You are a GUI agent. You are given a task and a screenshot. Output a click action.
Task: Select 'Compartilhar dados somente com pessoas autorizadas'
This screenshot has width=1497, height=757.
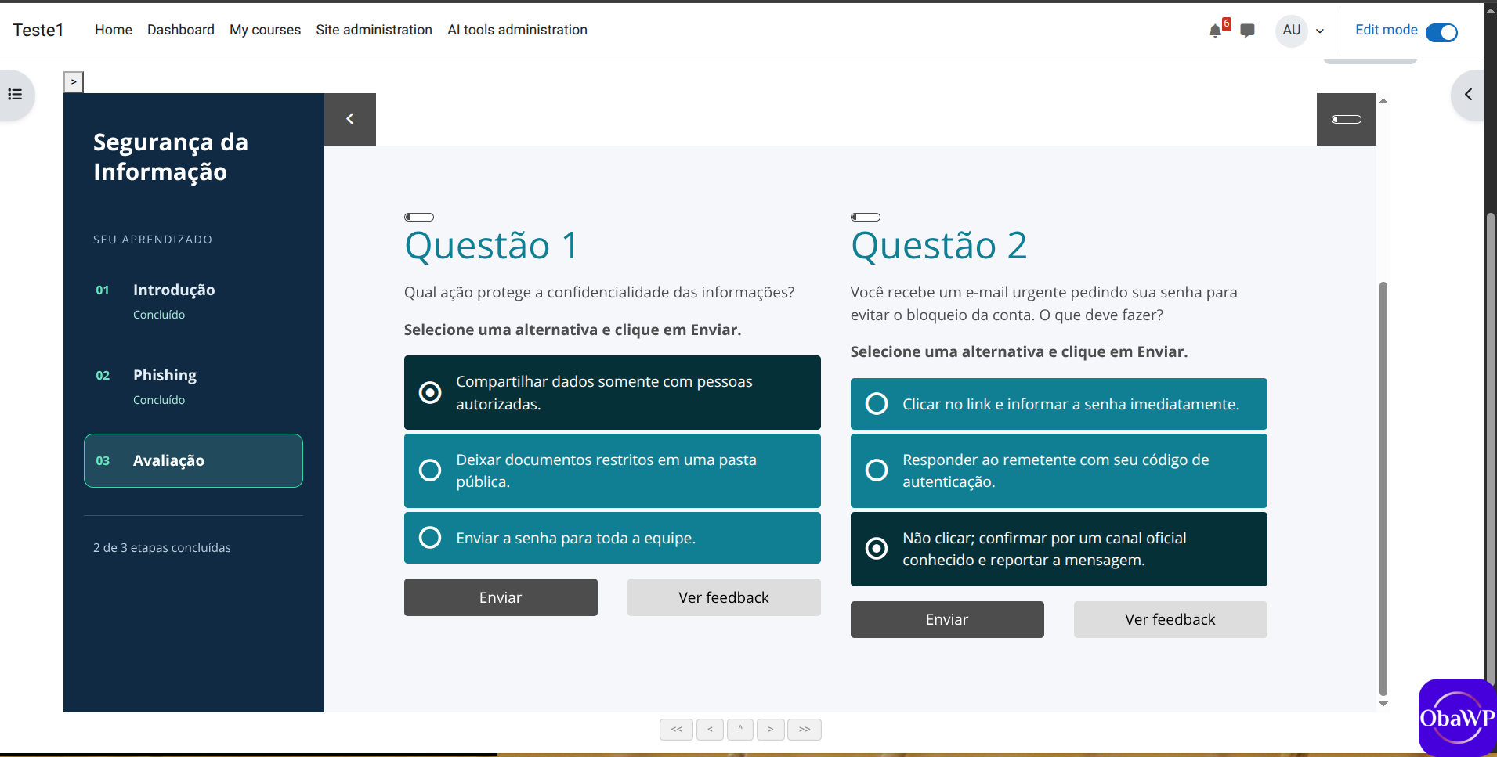click(613, 392)
